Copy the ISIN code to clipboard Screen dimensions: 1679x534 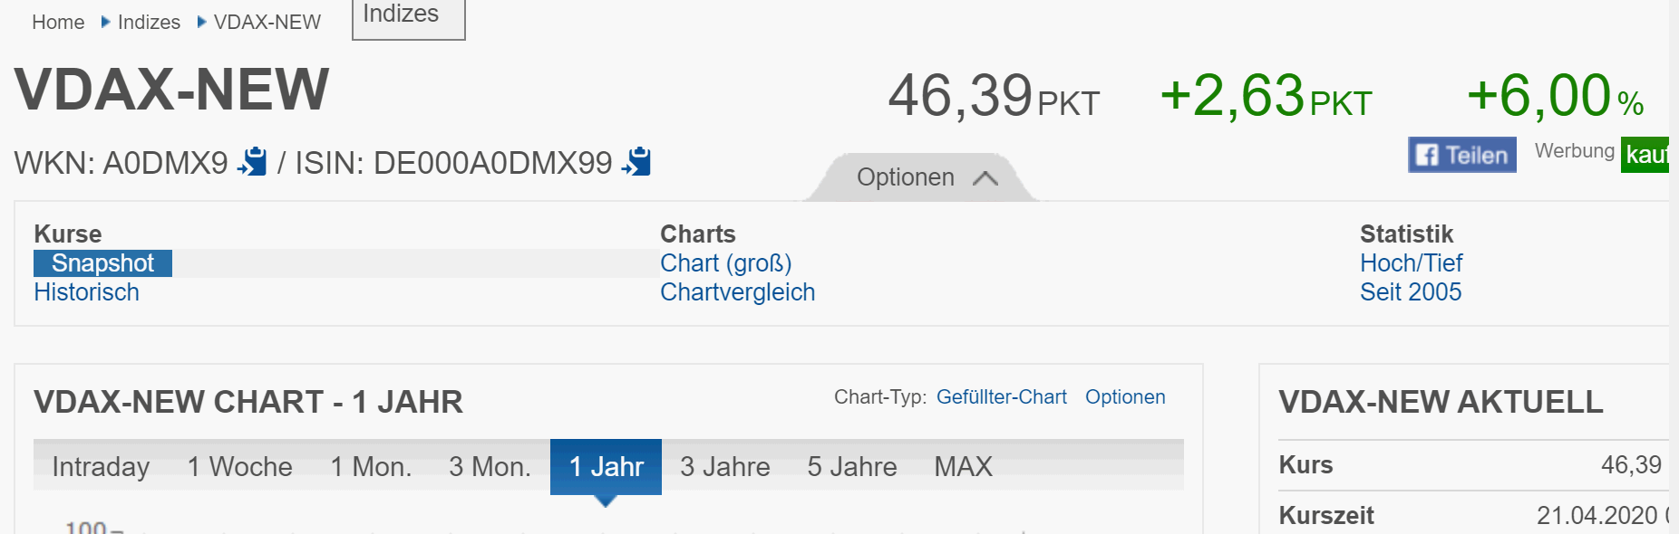pos(636,162)
